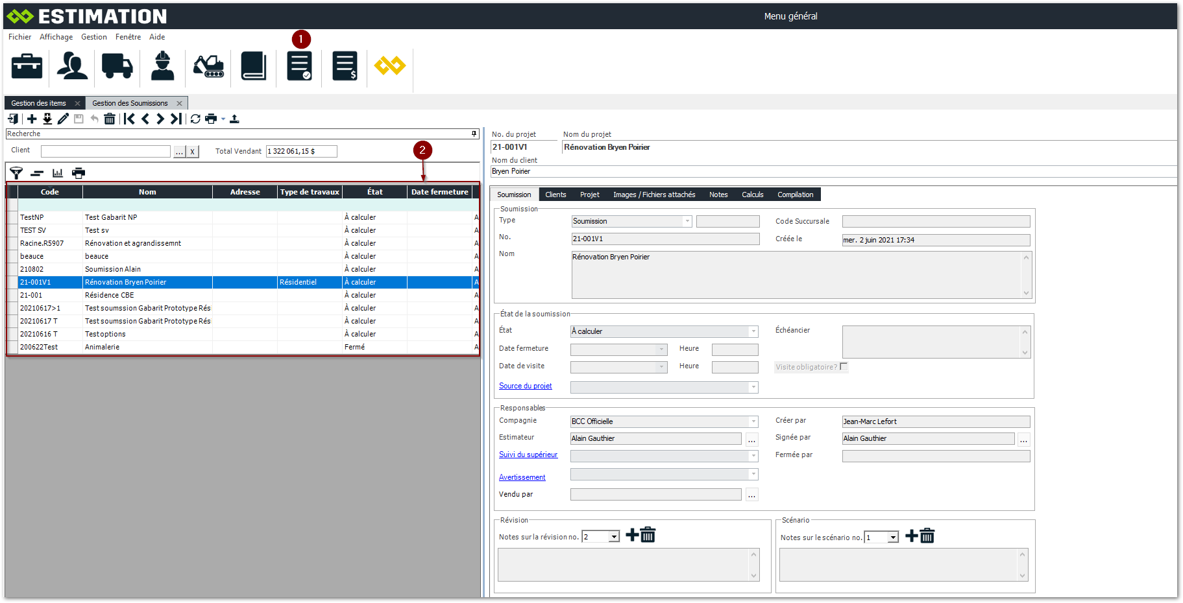The image size is (1183, 603).
Task: Clear filter using the funnel icon
Action: pos(16,173)
